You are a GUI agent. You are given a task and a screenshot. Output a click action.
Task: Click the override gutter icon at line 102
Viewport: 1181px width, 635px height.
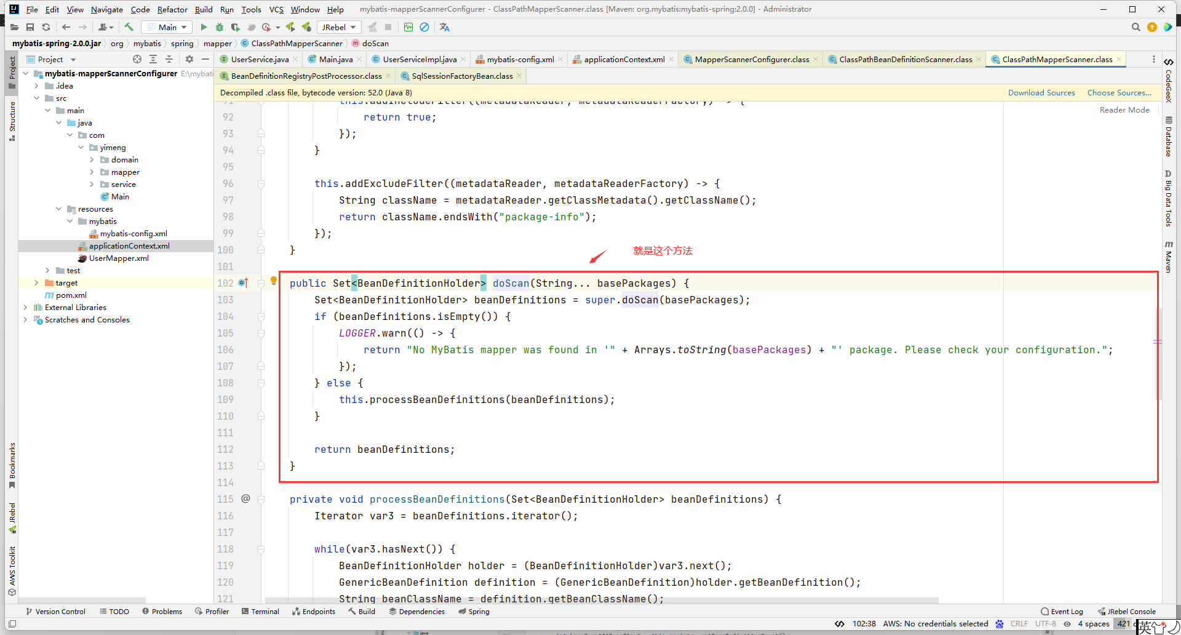pyautogui.click(x=243, y=283)
